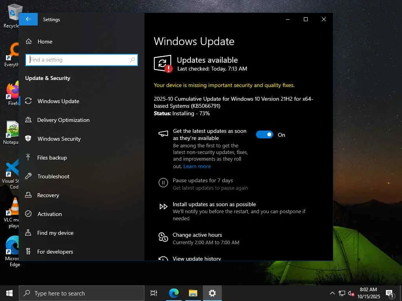Viewport: 402px width, 301px height.
Task: Click View update history
Action: [x=197, y=259]
